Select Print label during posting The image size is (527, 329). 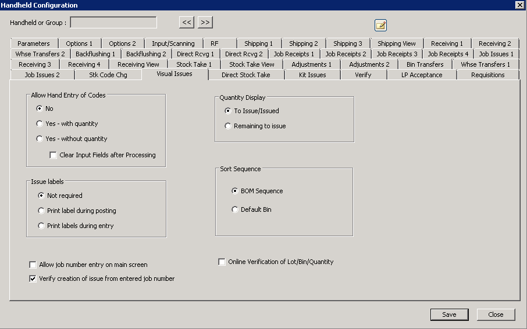41,211
